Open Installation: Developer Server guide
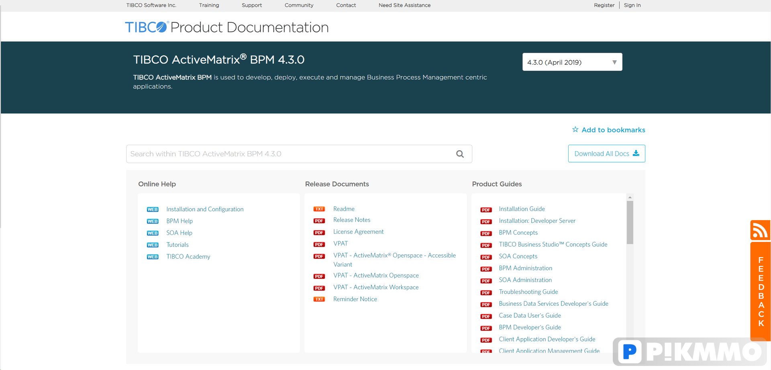This screenshot has width=771, height=370. [537, 221]
